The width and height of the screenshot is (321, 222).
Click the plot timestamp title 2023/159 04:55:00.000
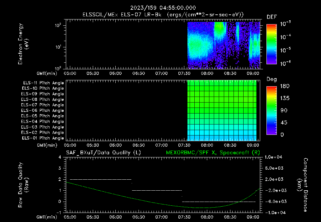[163, 8]
